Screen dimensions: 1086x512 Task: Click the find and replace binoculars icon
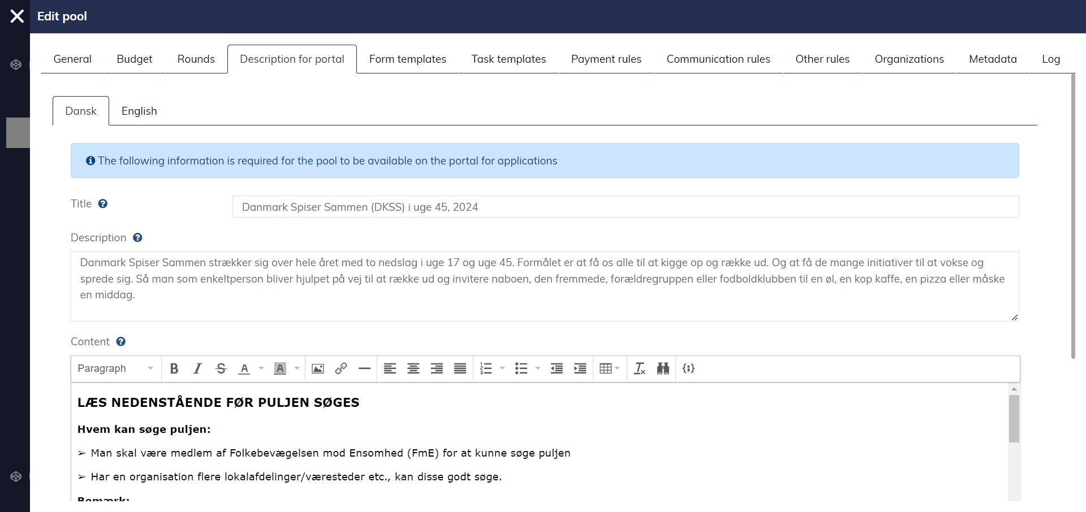tap(663, 368)
